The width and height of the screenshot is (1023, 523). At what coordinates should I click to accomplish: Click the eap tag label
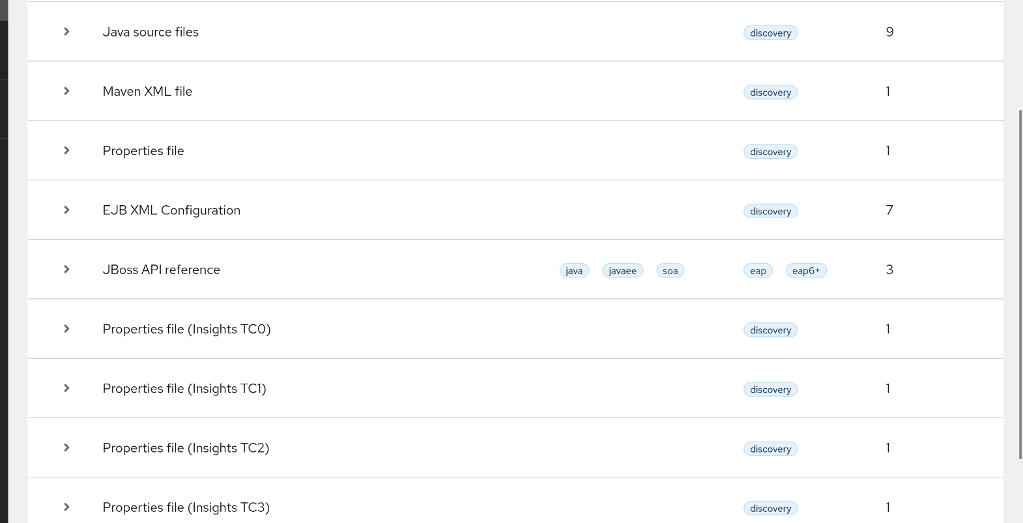coord(758,270)
